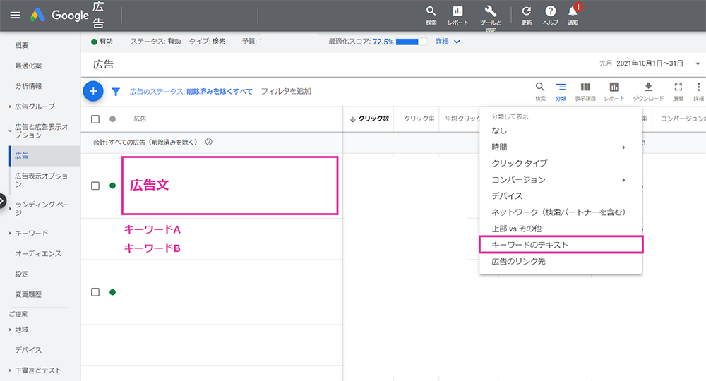The width and height of the screenshot is (706, 381).
Task: Toggle the select-all ads header checkbox
Action: pos(95,119)
